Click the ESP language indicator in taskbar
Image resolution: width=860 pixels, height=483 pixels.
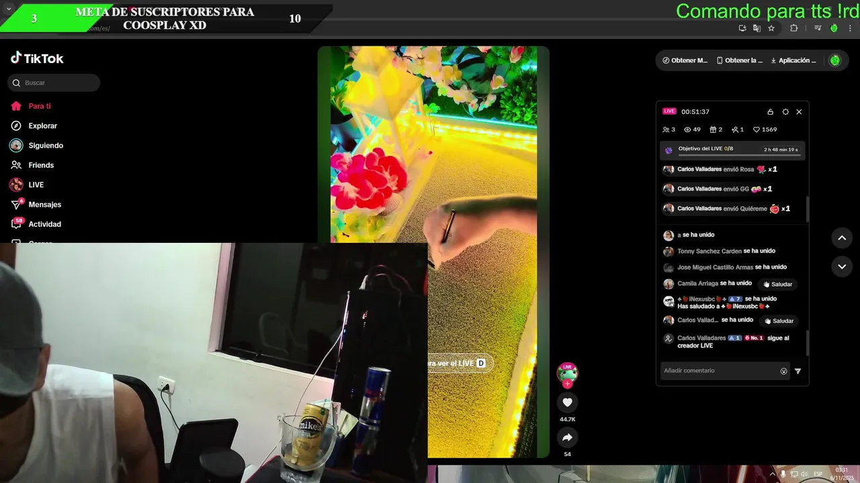[x=818, y=474]
